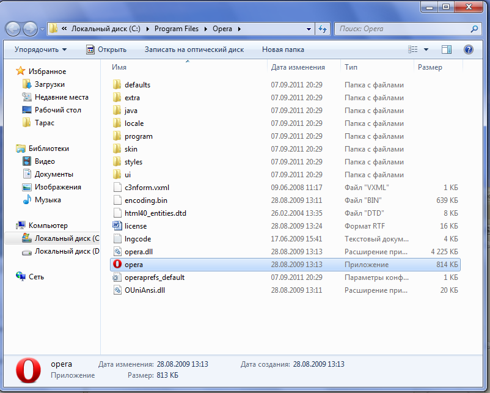Click the '4 225 КБ' size value
Screen dimensions: 490x393
[x=444, y=252]
